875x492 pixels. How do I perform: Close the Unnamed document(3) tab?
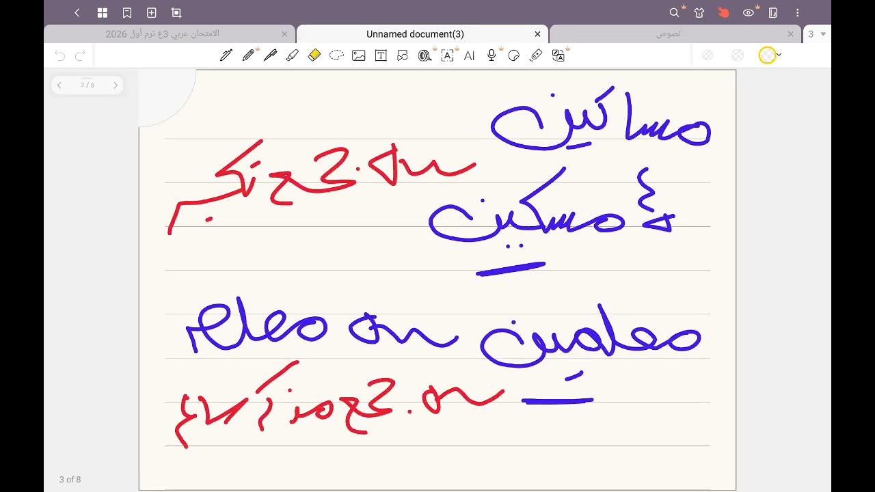coord(537,33)
